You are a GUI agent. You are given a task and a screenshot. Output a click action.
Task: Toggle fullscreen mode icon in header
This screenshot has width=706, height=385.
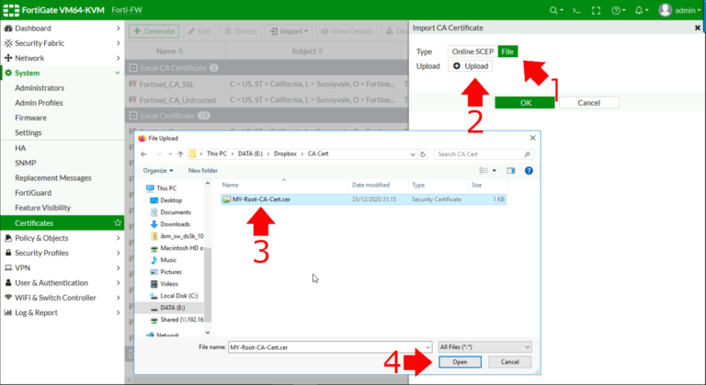click(x=596, y=10)
